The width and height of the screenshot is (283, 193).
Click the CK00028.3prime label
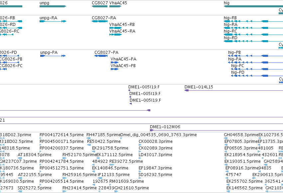(156, 142)
